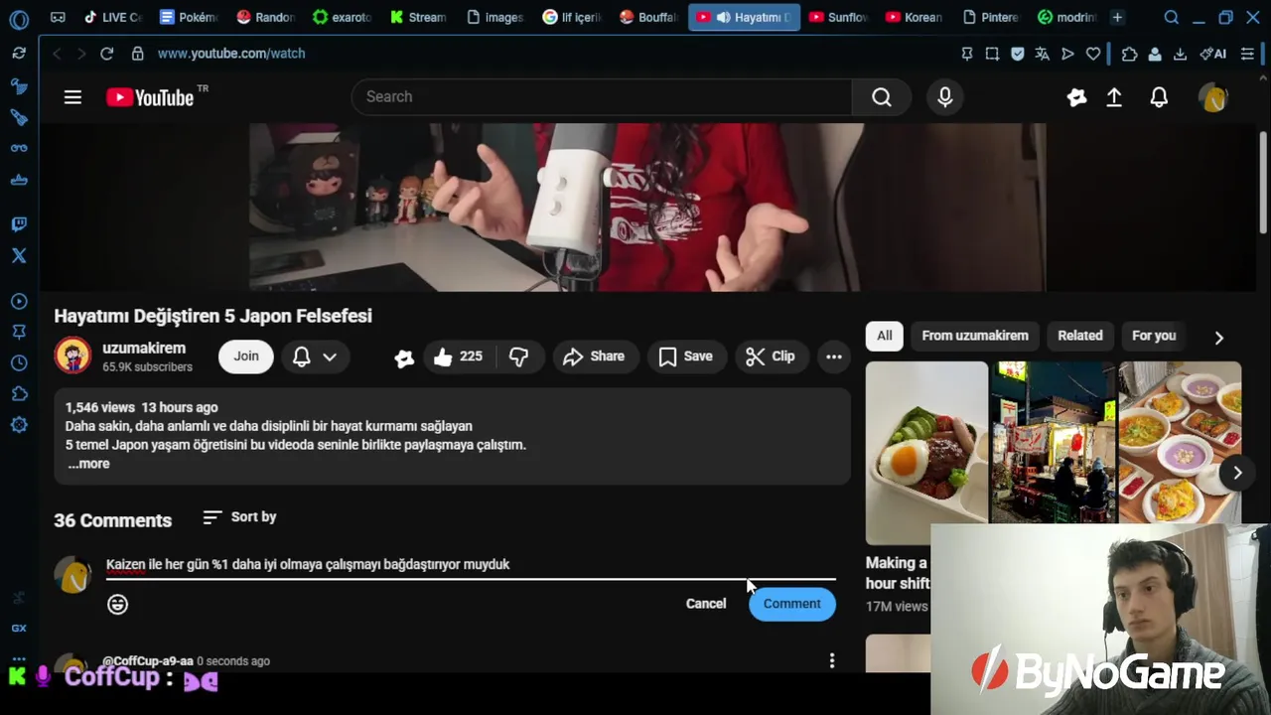The height and width of the screenshot is (715, 1271).
Task: Open a new browser tab with plus
Action: [1117, 17]
